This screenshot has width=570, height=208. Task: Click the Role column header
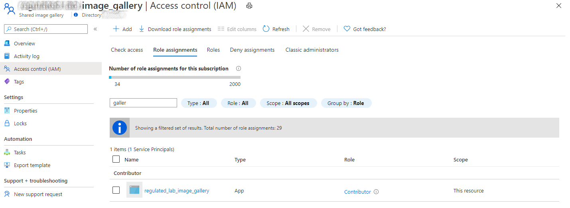pyautogui.click(x=349, y=159)
